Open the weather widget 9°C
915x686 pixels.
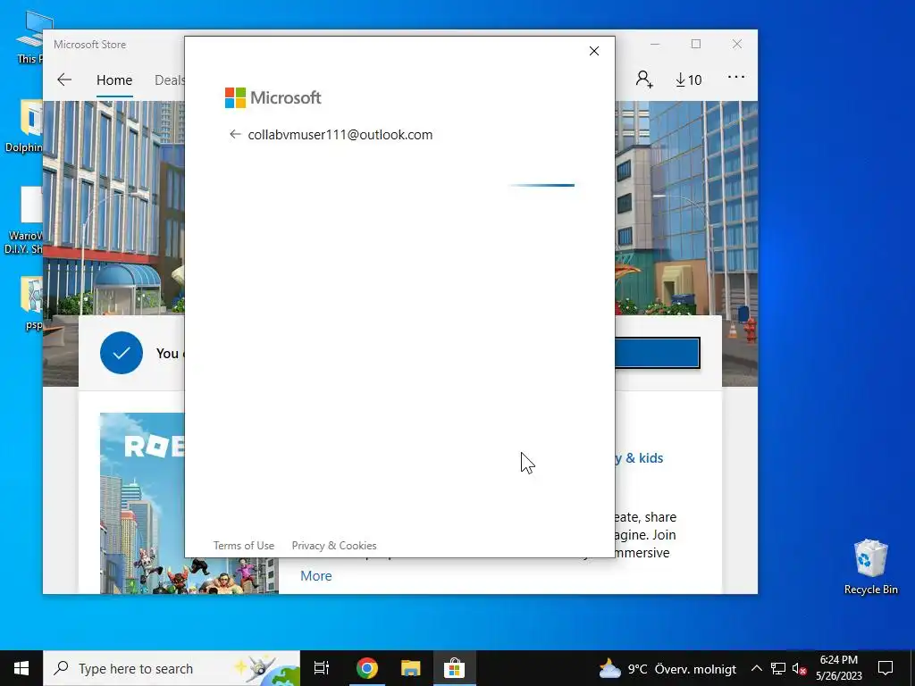[667, 668]
